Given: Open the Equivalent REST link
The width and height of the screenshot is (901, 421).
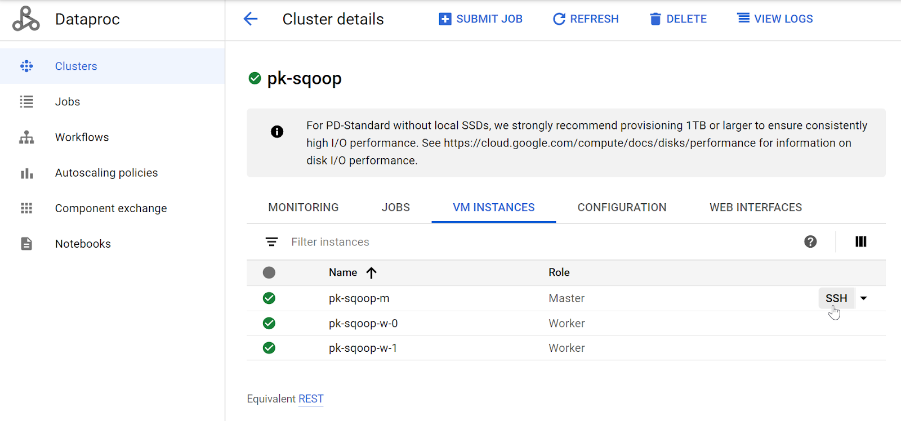Looking at the screenshot, I should (x=311, y=399).
